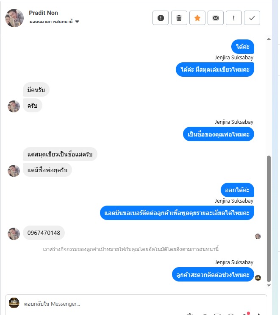Mark conversation done with the checkmark icon
This screenshot has height=315, width=280.
coord(252,18)
